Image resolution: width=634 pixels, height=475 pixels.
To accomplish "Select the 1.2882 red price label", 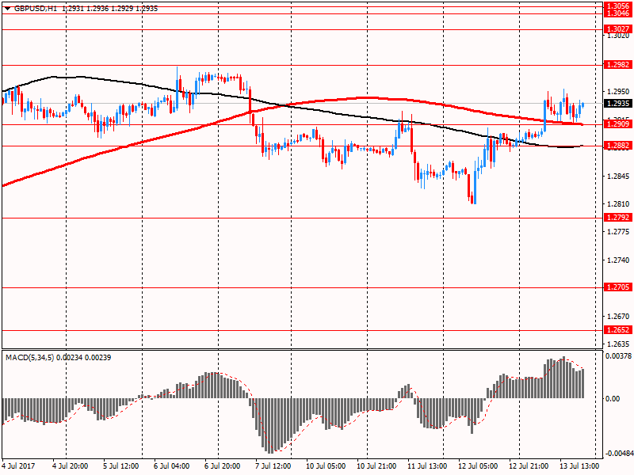I will [x=618, y=146].
